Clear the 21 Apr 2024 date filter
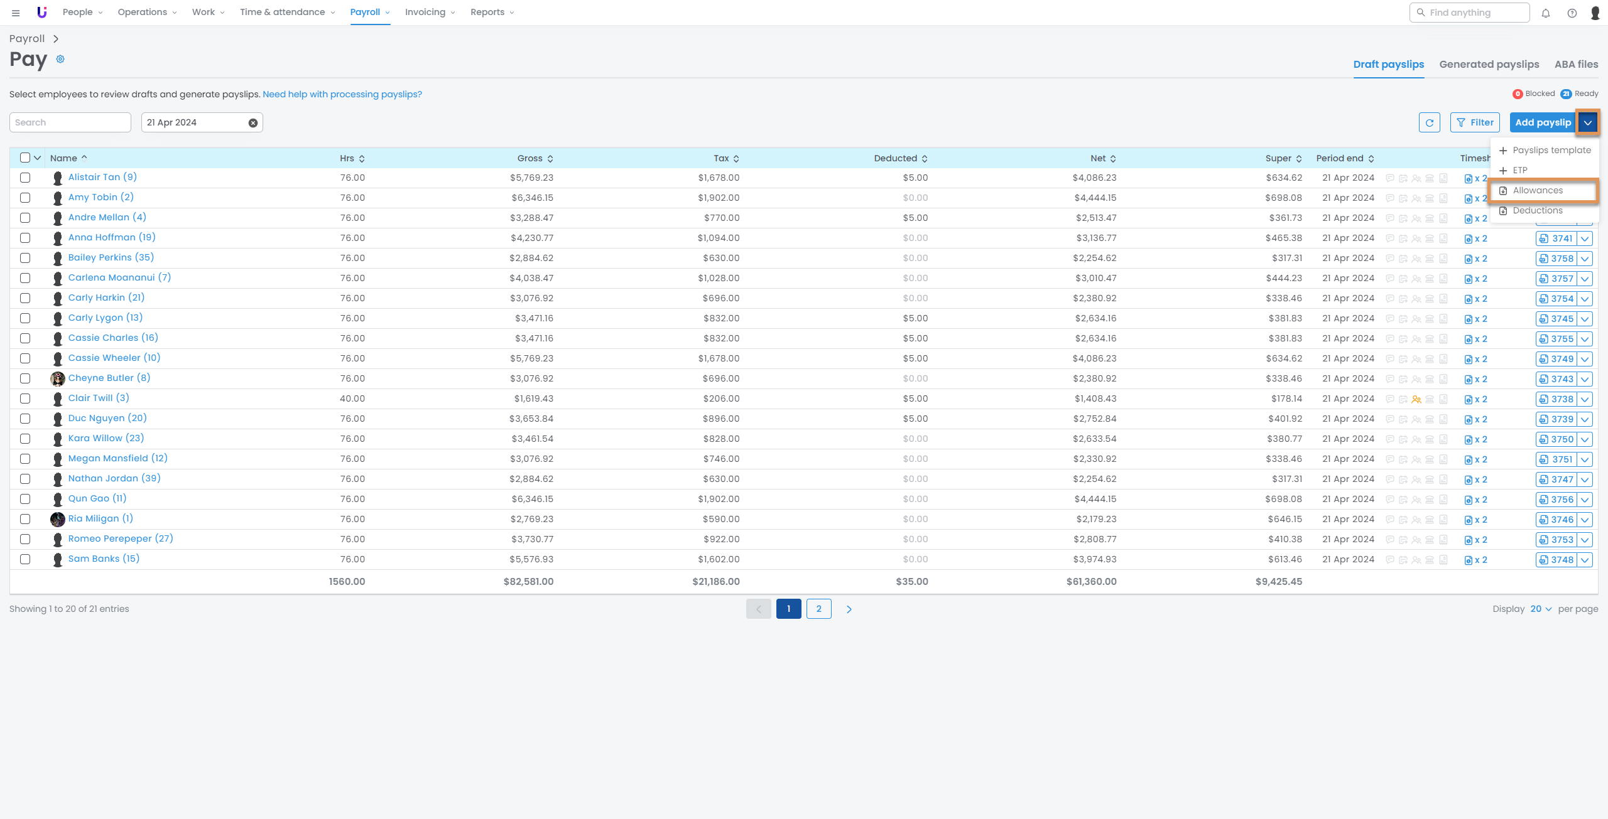Screen dimensions: 1608x819 click(253, 123)
